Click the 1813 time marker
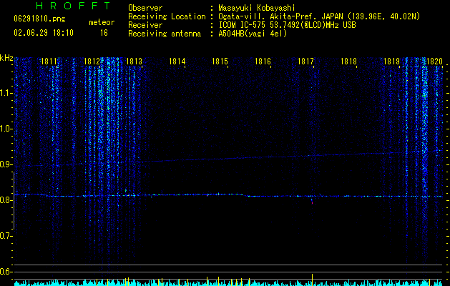The image size is (450, 286). click(x=134, y=61)
